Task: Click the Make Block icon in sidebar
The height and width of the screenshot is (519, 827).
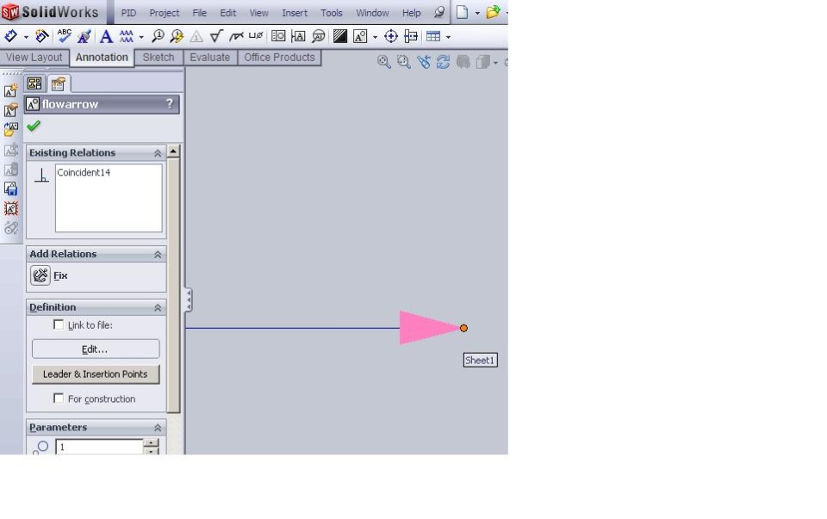Action: 10,90
